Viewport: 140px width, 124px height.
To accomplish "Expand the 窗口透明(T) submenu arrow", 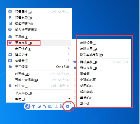I will [x=69, y=48].
